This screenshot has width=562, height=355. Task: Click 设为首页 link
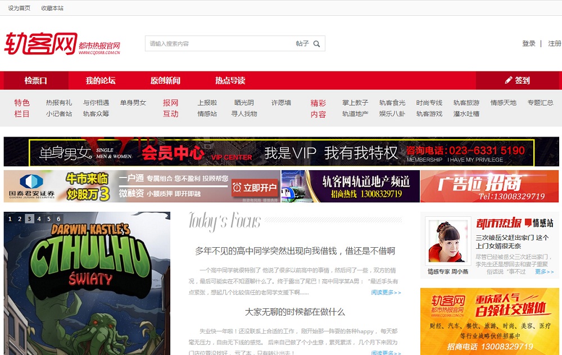19,8
